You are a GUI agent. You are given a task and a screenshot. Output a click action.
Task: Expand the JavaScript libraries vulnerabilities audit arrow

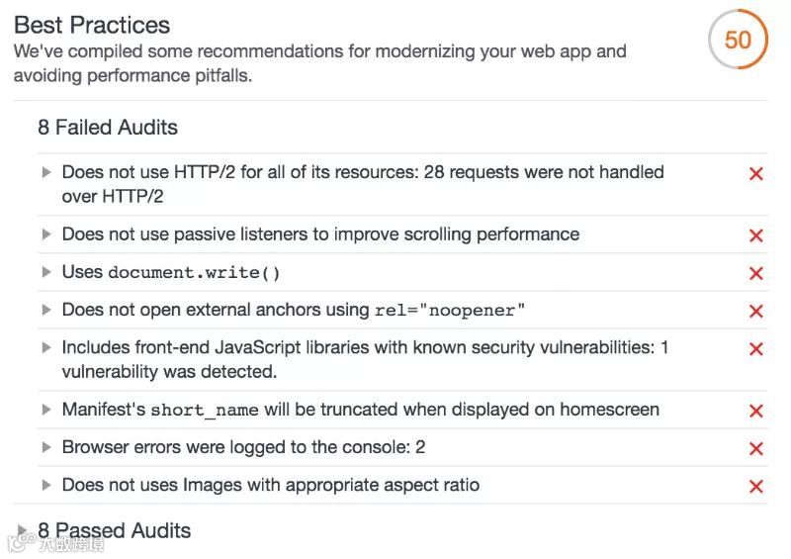point(46,347)
